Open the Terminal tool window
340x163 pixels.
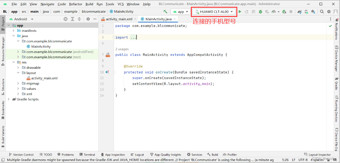click(x=87, y=155)
